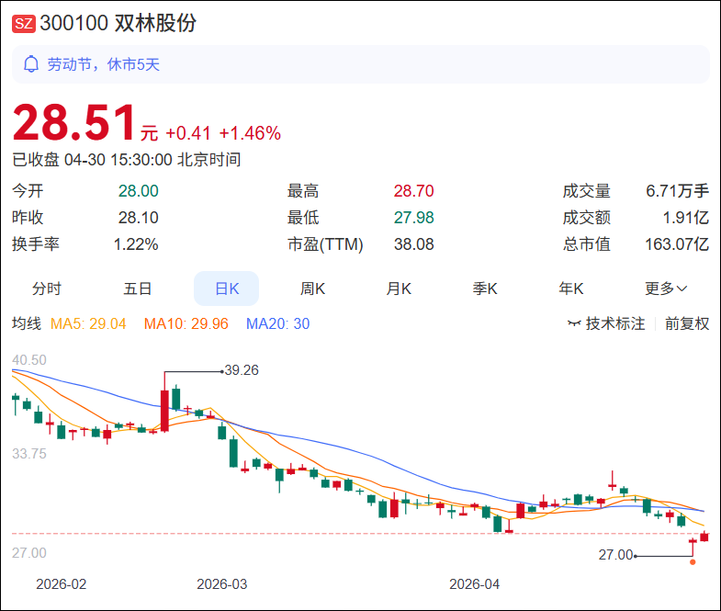This screenshot has width=721, height=611.
Task: Click the MA5: 29.04 indicator label
Action: pyautogui.click(x=88, y=323)
